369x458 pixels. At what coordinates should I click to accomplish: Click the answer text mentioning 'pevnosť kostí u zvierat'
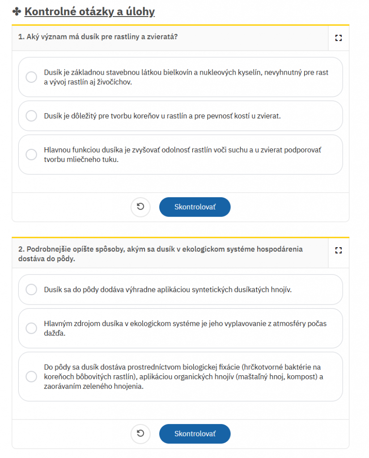tap(162, 116)
